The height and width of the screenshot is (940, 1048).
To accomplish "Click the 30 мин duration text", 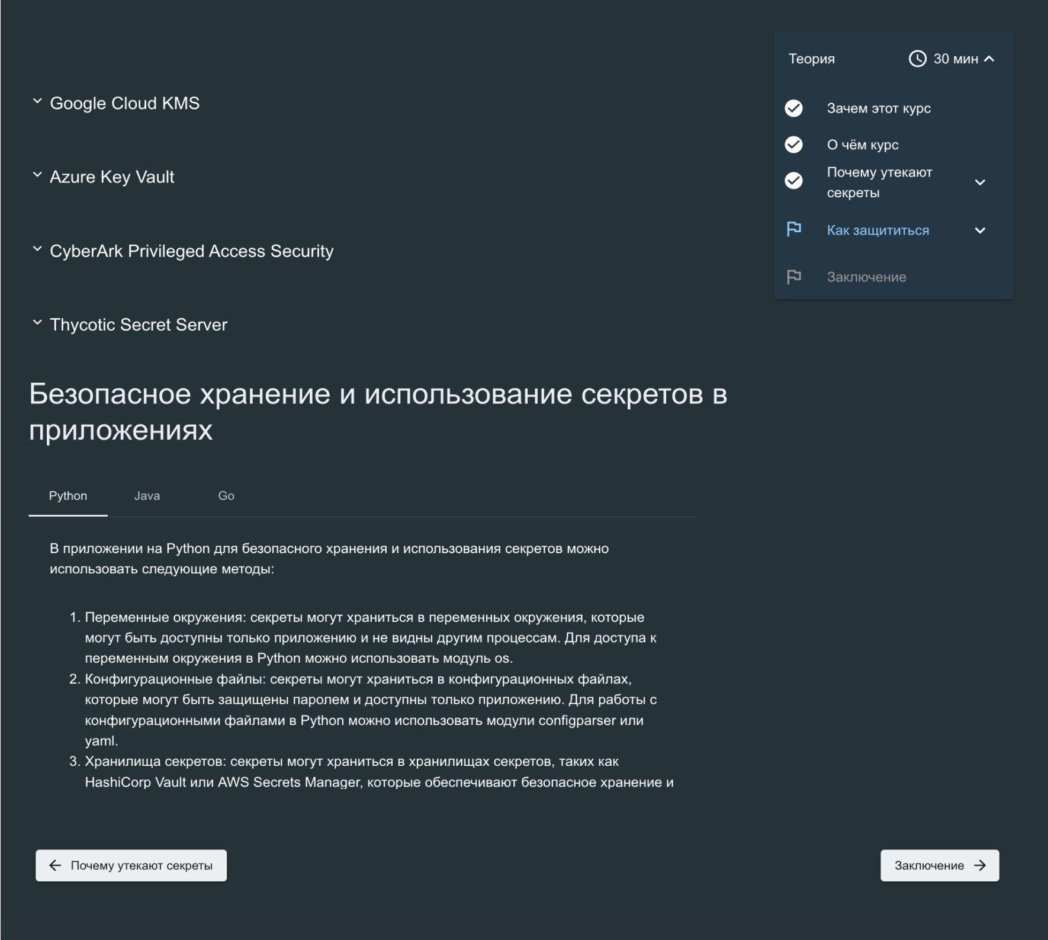I will (x=956, y=59).
